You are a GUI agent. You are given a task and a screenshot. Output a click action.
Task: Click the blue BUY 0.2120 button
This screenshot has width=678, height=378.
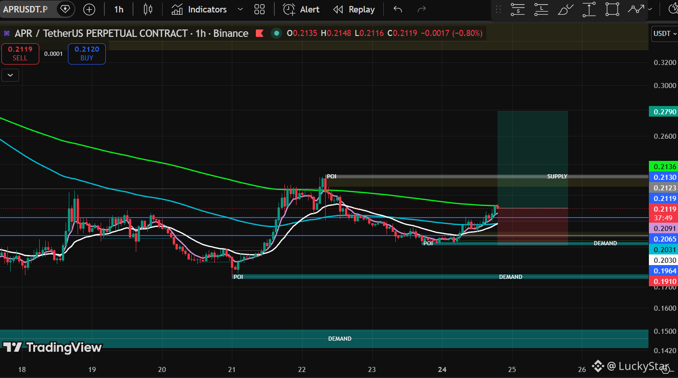coord(87,53)
